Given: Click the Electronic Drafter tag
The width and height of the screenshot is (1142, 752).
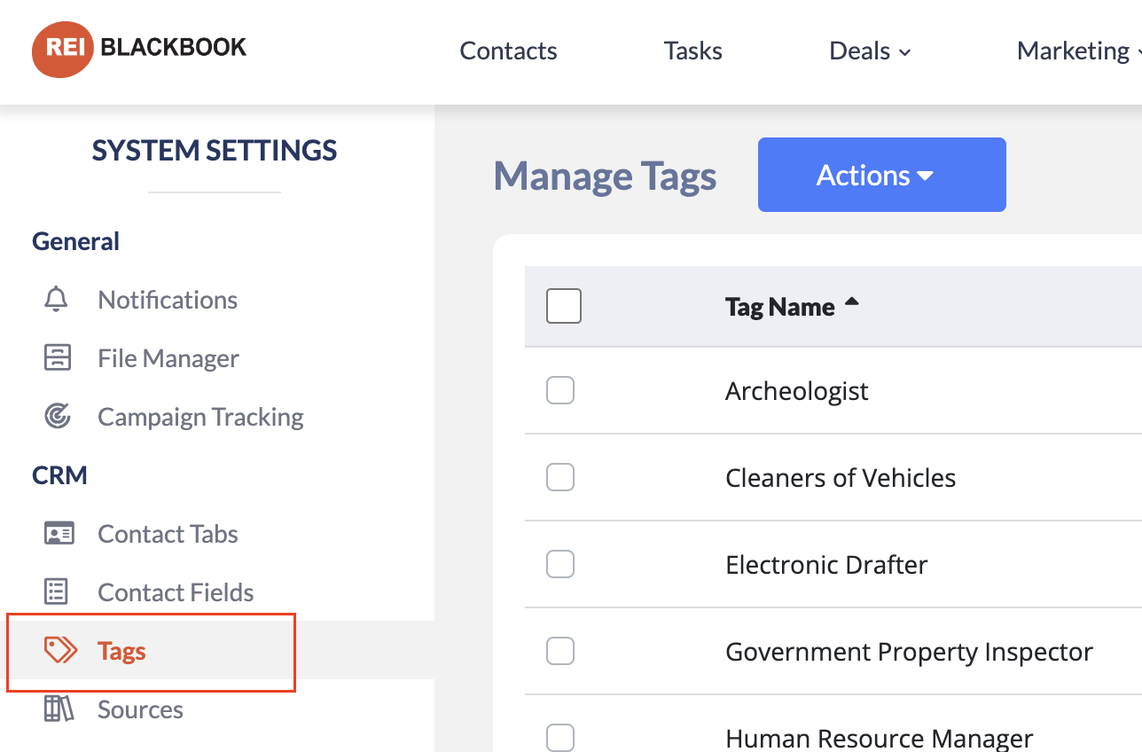Looking at the screenshot, I should (x=826, y=565).
